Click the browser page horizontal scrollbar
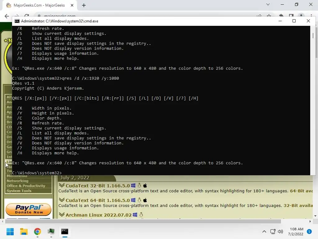The image size is (318, 239). click(143, 222)
